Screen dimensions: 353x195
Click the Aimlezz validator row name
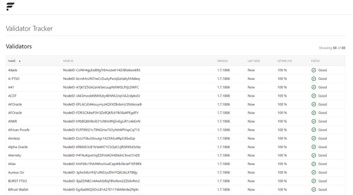coord(14,139)
